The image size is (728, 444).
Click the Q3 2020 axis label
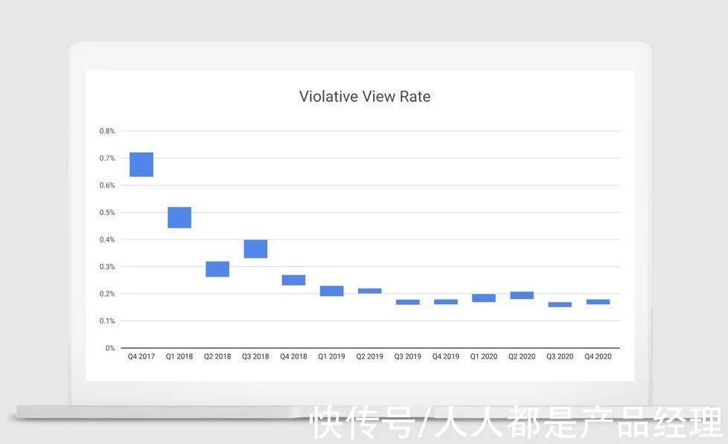(x=560, y=356)
